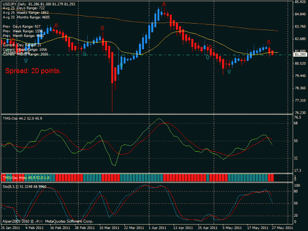
Task: Click the red sell arrow above latest candles
Action: click(269, 42)
